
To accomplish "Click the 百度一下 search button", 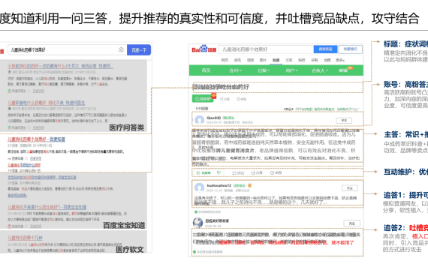I will 139,50.
